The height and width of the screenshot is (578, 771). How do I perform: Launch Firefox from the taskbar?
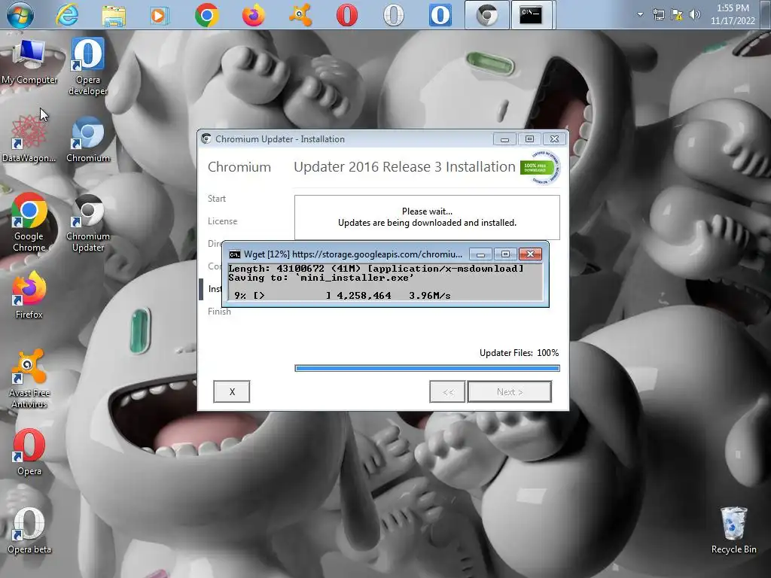coord(253,15)
